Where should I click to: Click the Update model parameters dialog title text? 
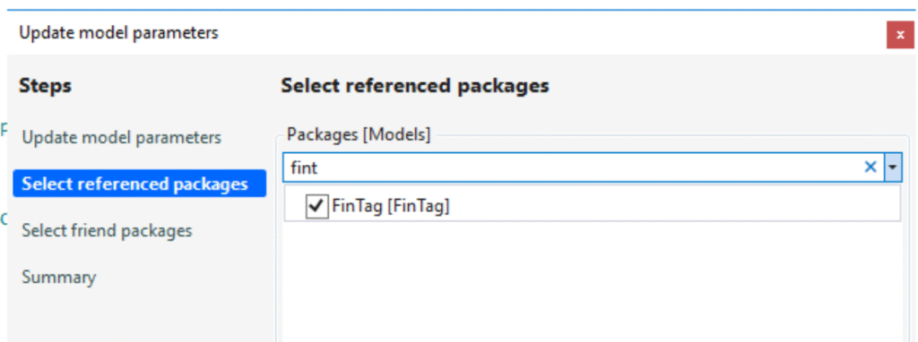click(119, 33)
